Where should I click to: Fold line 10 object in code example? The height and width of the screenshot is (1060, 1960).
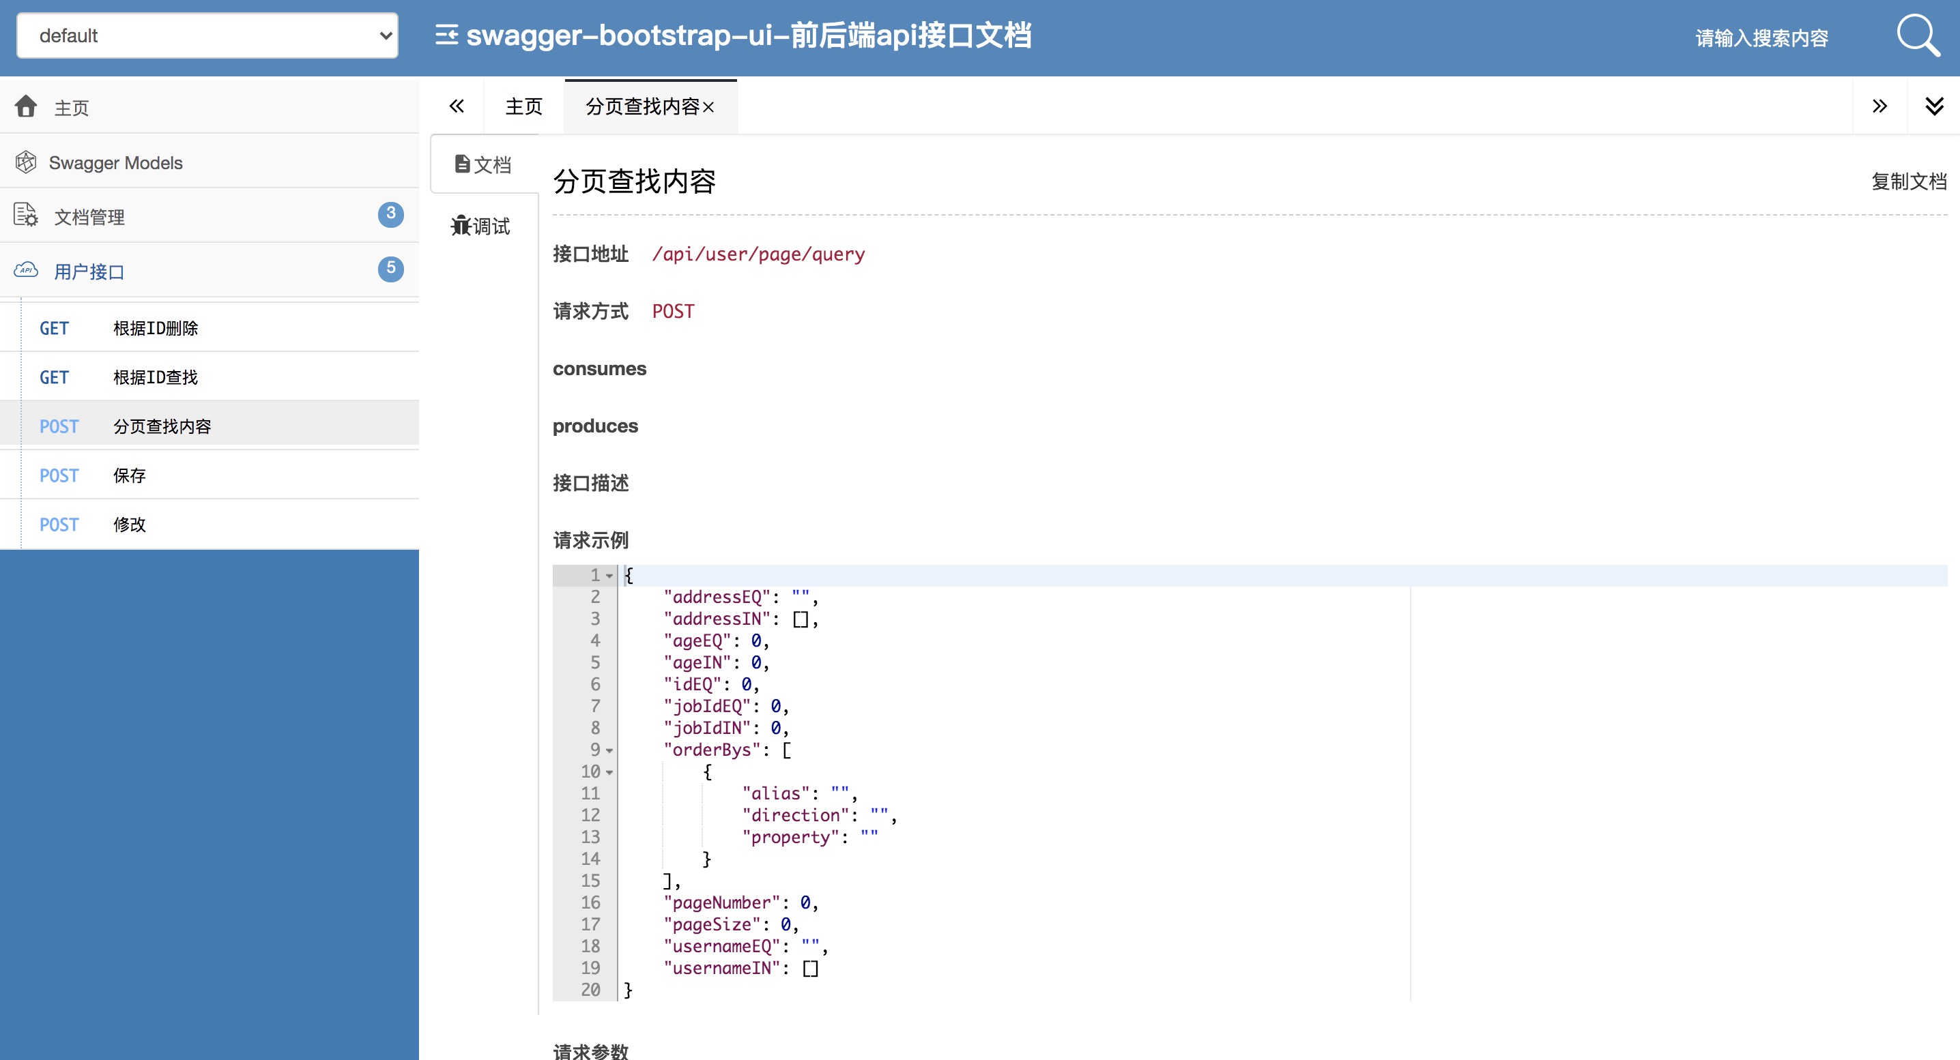coord(609,773)
